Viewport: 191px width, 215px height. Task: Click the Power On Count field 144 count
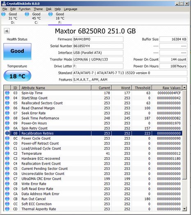click(x=173, y=59)
